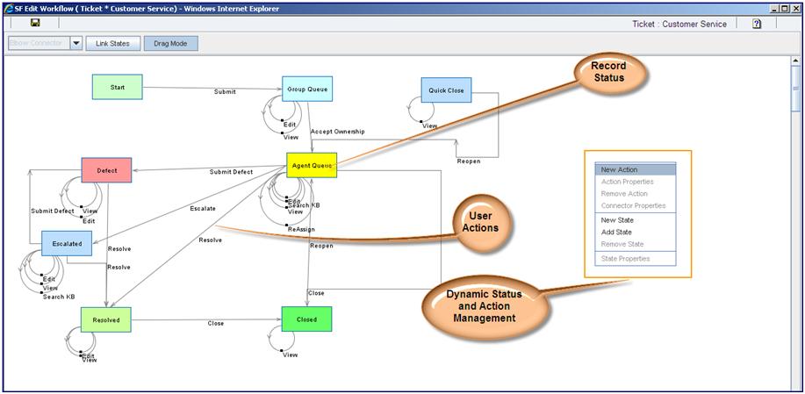
Task: Click the Link States button
Action: click(x=112, y=44)
